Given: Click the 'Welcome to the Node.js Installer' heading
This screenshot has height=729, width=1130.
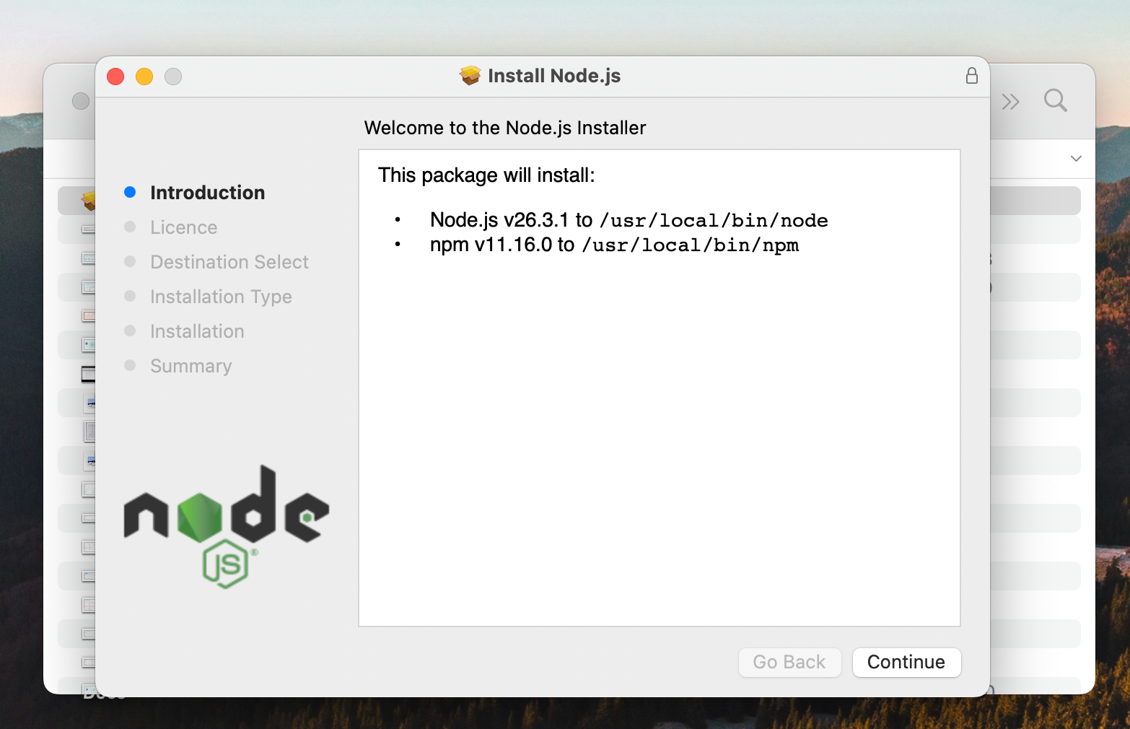Looking at the screenshot, I should coord(505,128).
